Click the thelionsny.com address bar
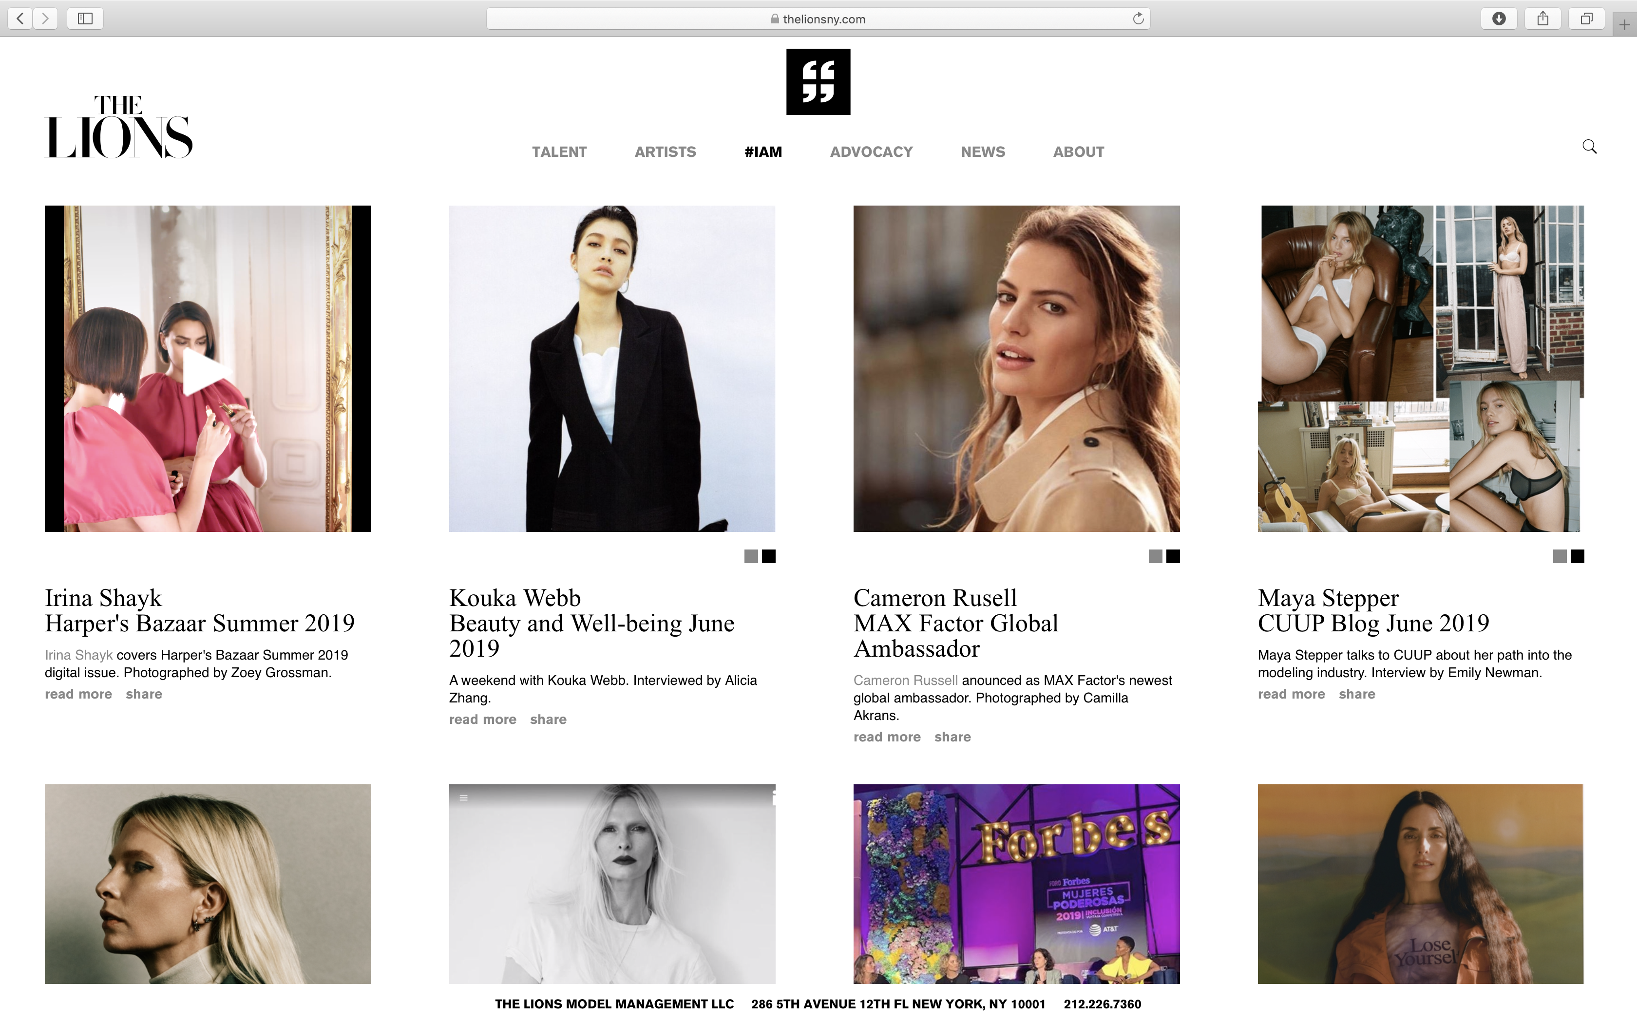1637x1023 pixels. tap(818, 19)
